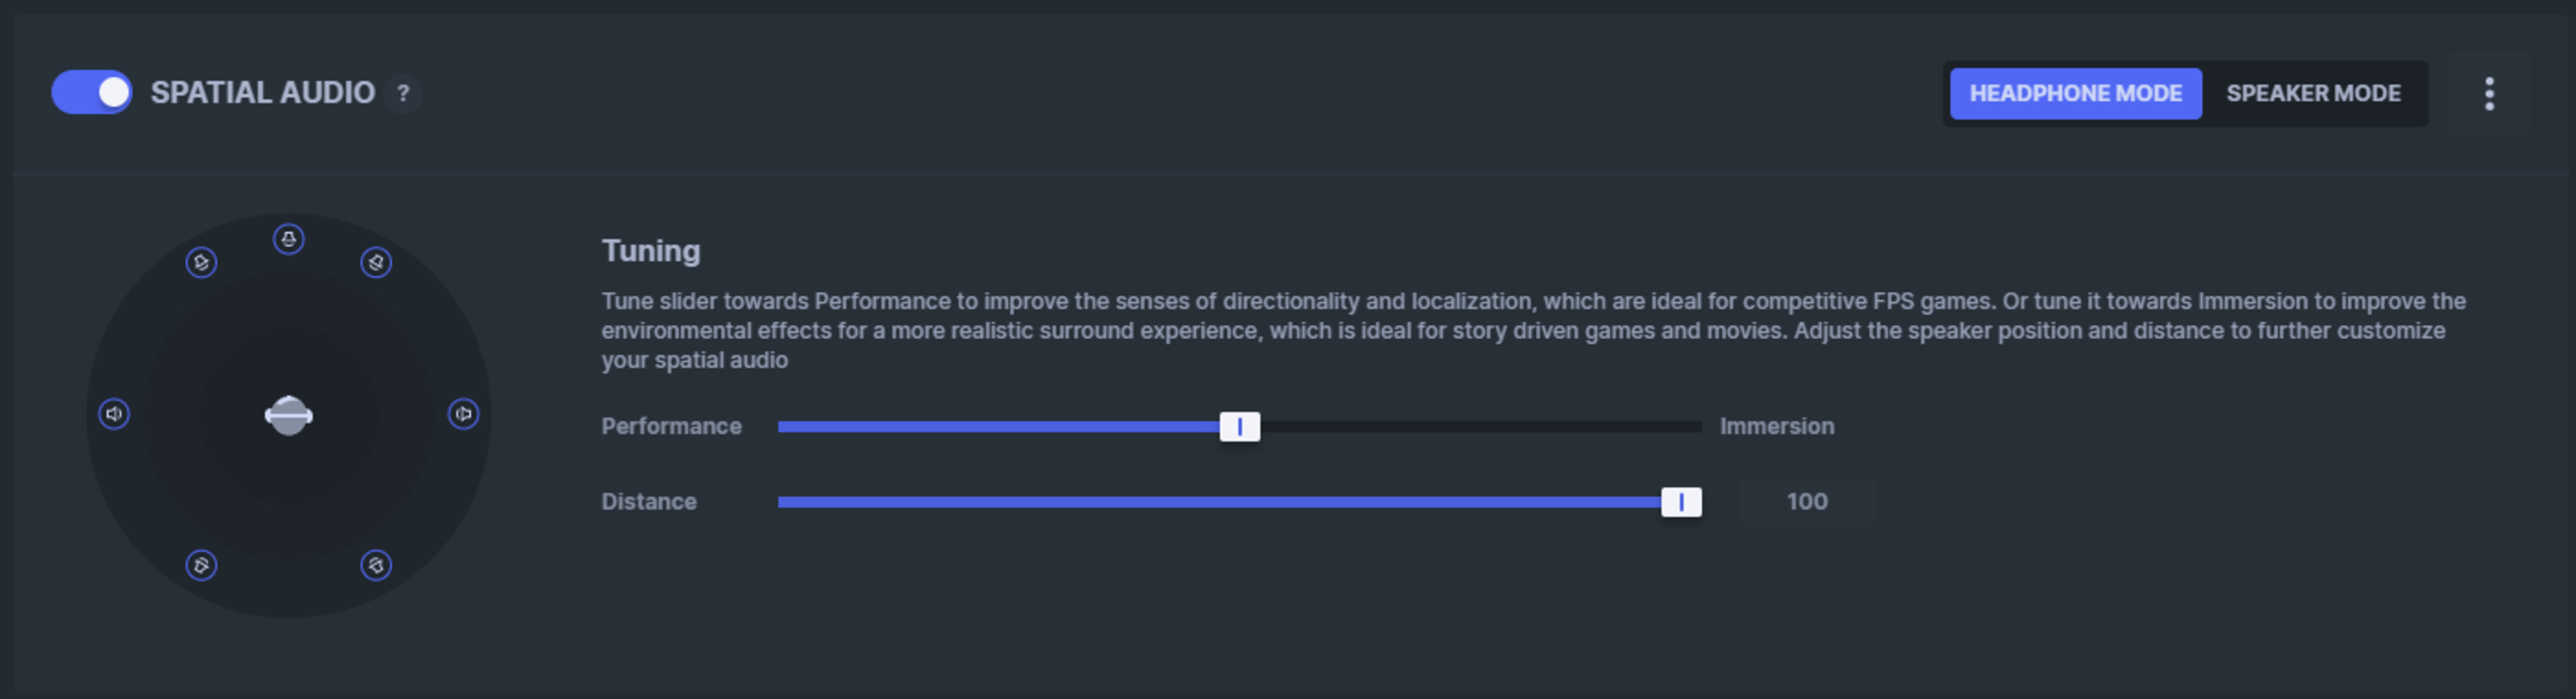Click the Tuning heading

[651, 251]
